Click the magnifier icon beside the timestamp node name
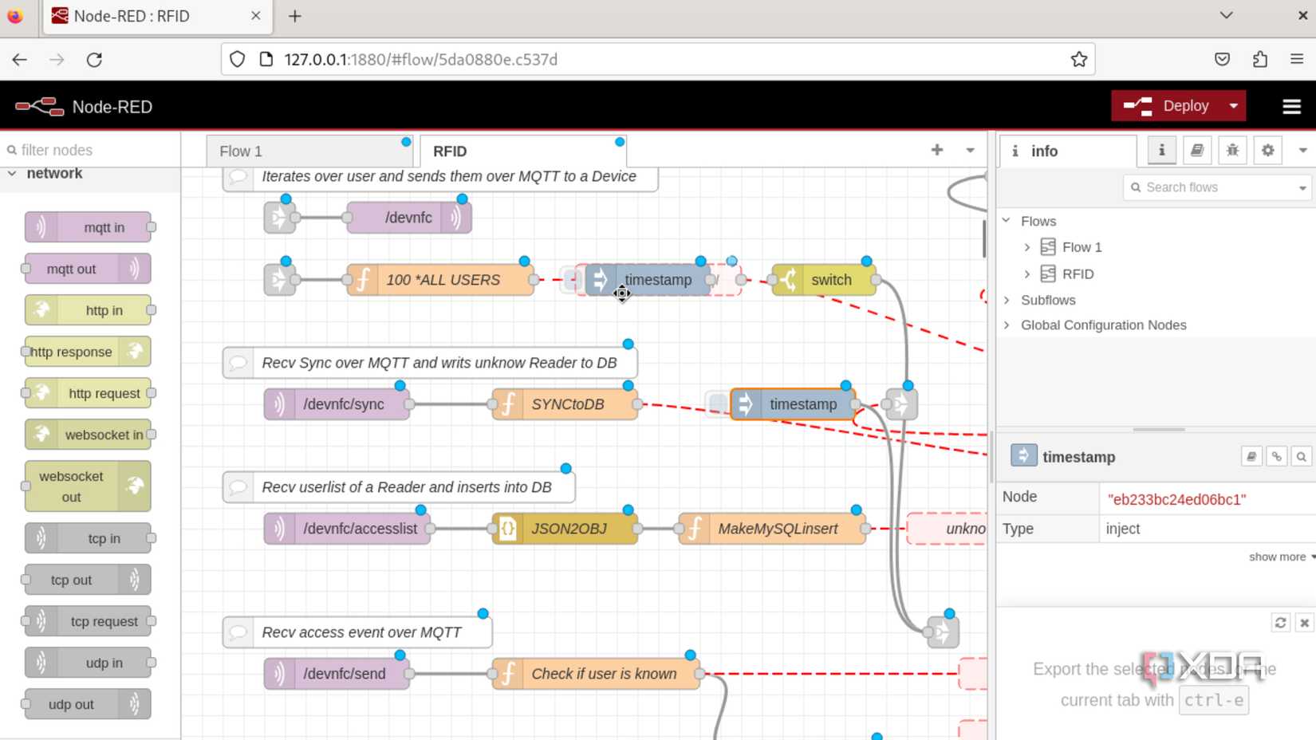Screen dimensions: 1316x740 1302,456
